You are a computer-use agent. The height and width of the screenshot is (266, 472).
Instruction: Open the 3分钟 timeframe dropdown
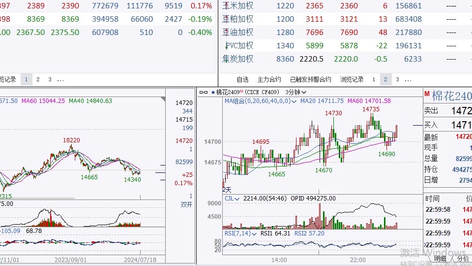coord(296,92)
